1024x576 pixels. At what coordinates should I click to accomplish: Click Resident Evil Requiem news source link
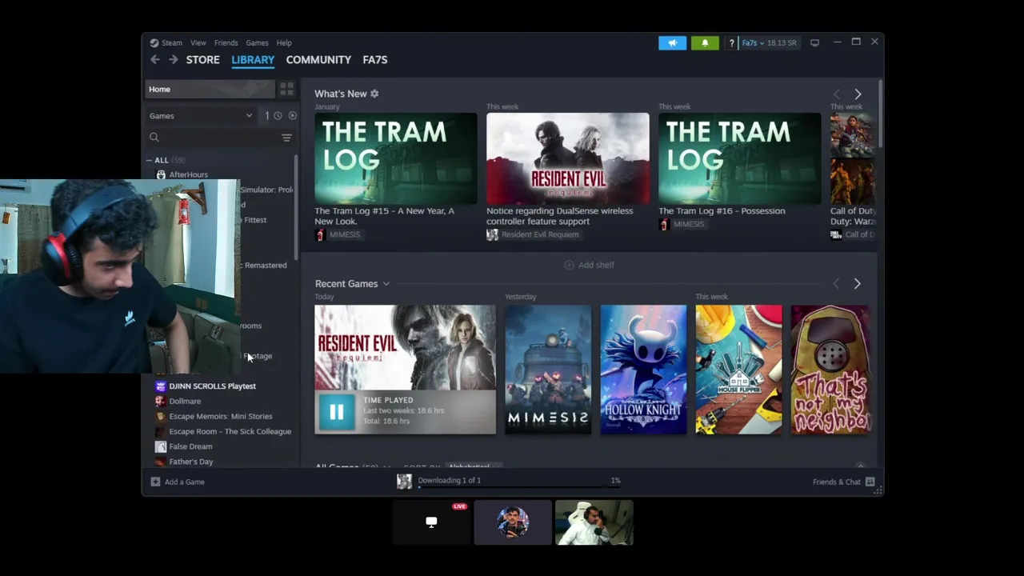pos(540,234)
